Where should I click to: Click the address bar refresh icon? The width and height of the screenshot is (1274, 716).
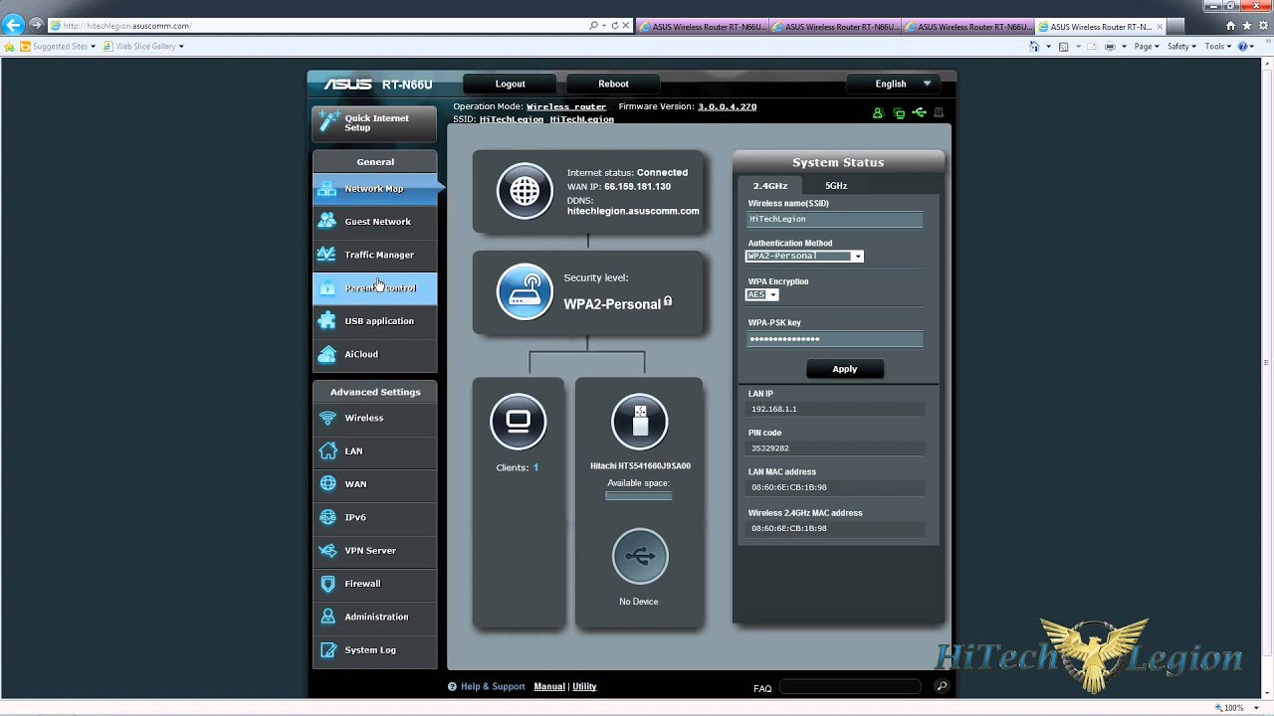tap(615, 26)
